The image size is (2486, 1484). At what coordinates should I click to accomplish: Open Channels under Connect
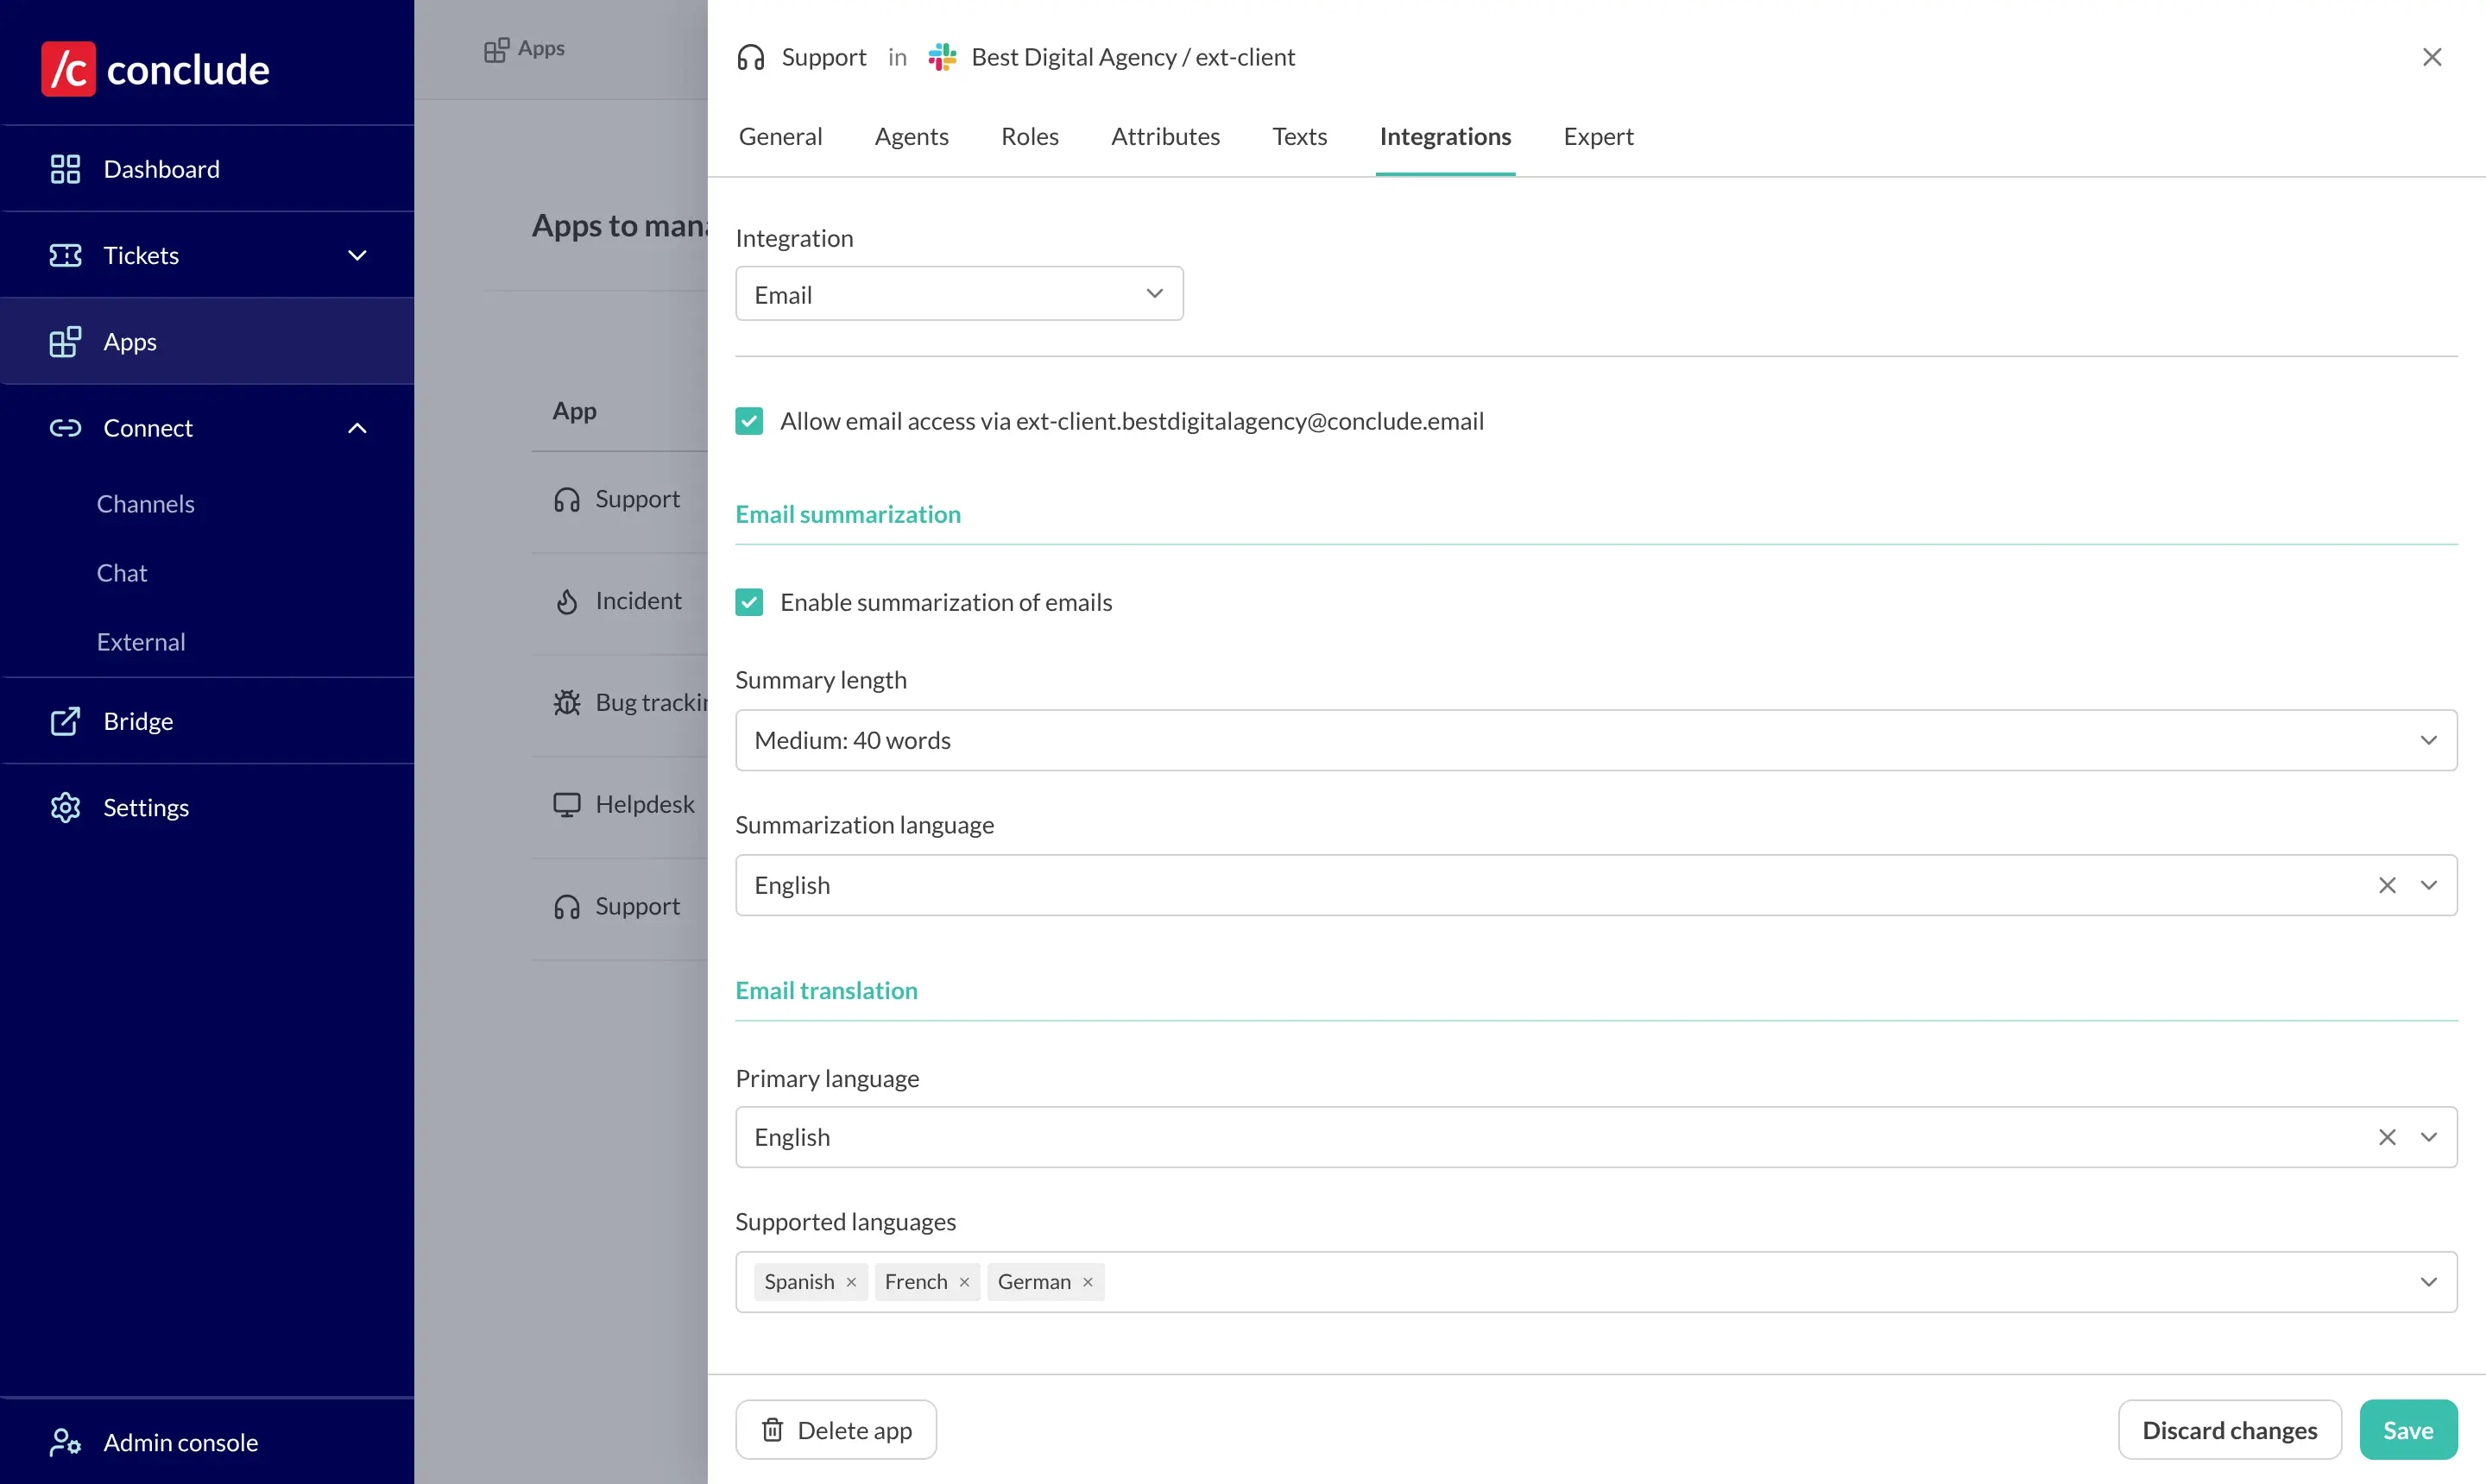(x=145, y=504)
